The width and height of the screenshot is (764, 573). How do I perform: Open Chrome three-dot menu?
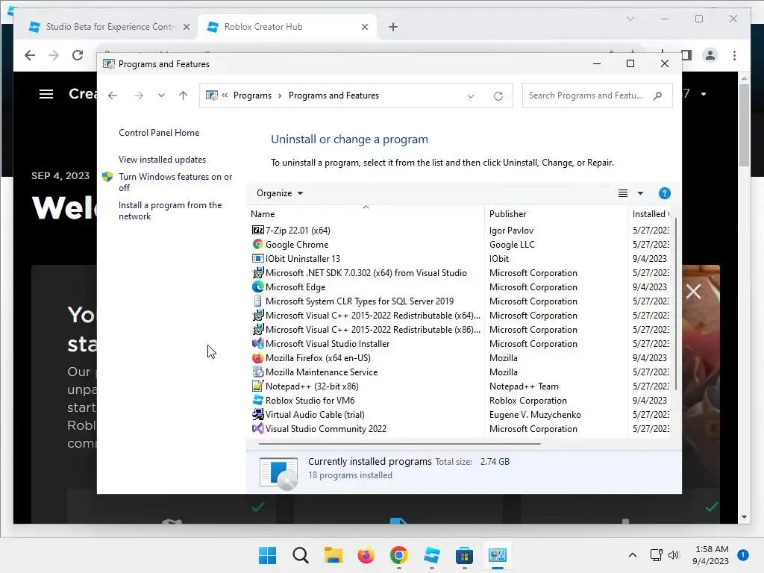tap(734, 55)
